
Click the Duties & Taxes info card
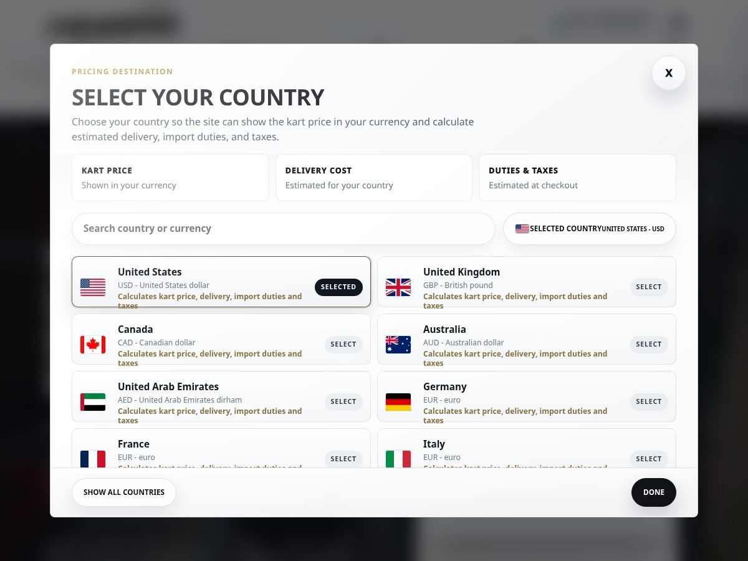point(577,178)
